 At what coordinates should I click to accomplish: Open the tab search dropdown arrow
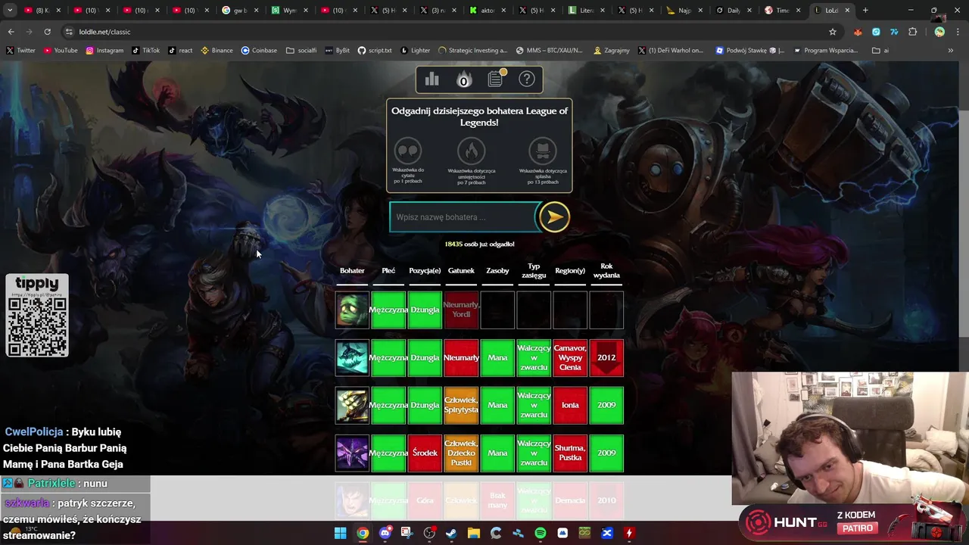coord(10,11)
